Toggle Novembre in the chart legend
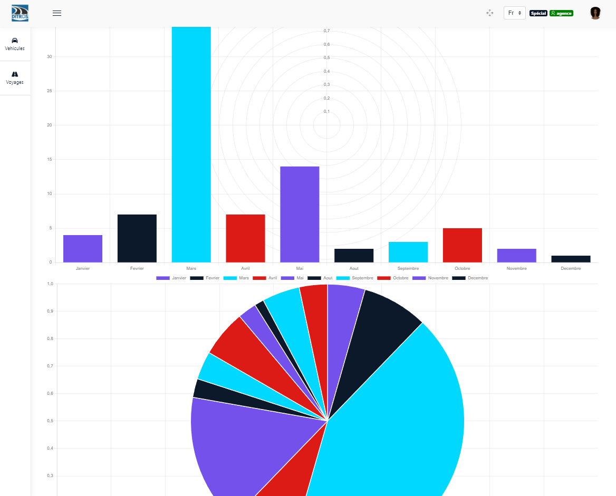The height and width of the screenshot is (496, 616). tap(430, 278)
